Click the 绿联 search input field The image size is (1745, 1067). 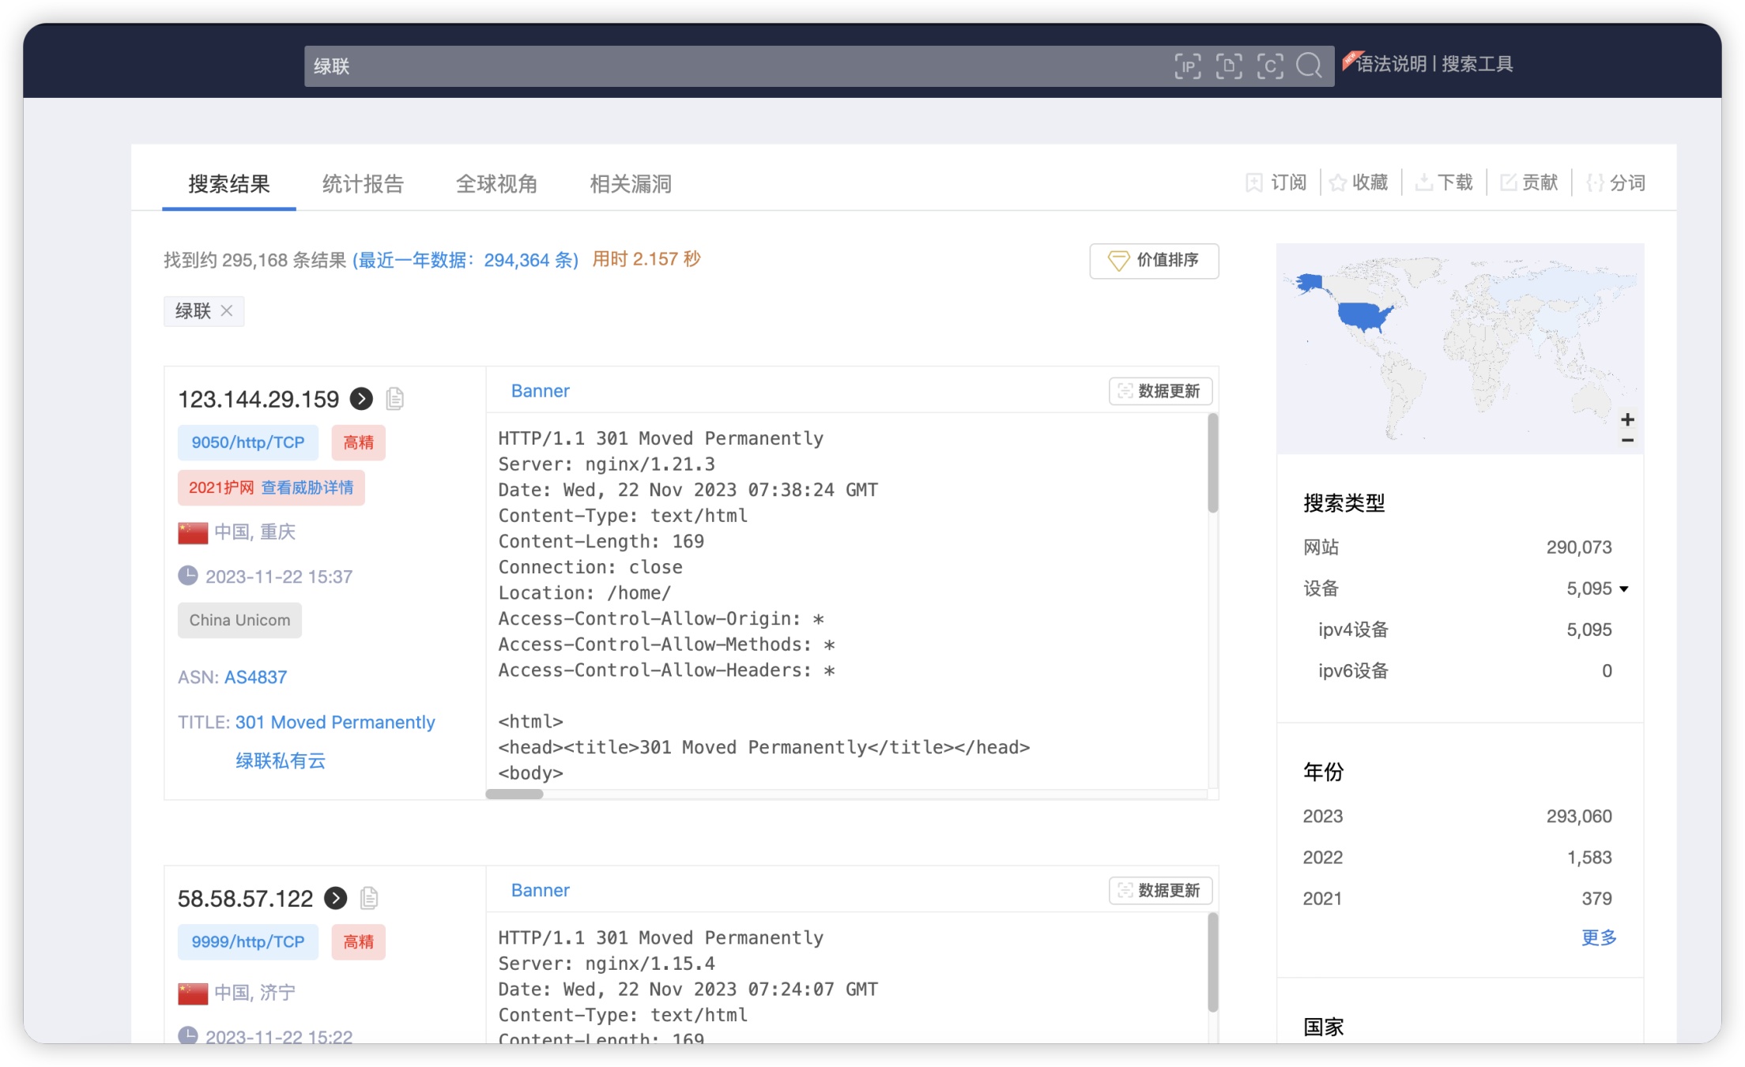coord(711,66)
